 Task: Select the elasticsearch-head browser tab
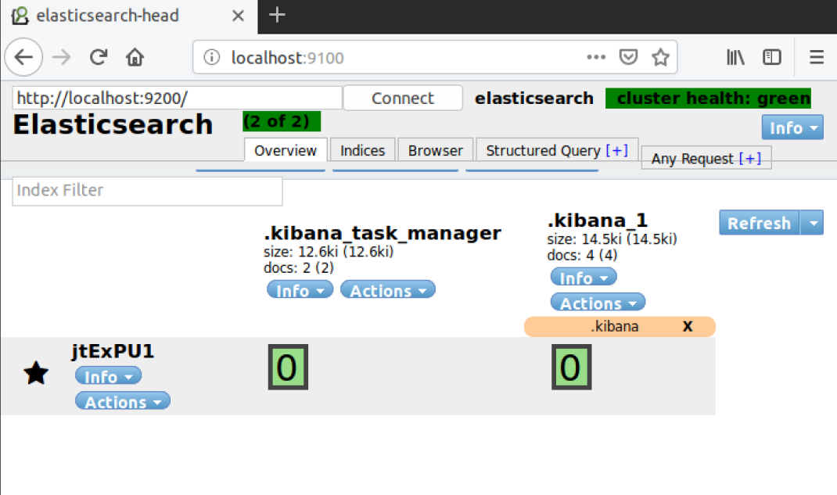pyautogui.click(x=129, y=16)
